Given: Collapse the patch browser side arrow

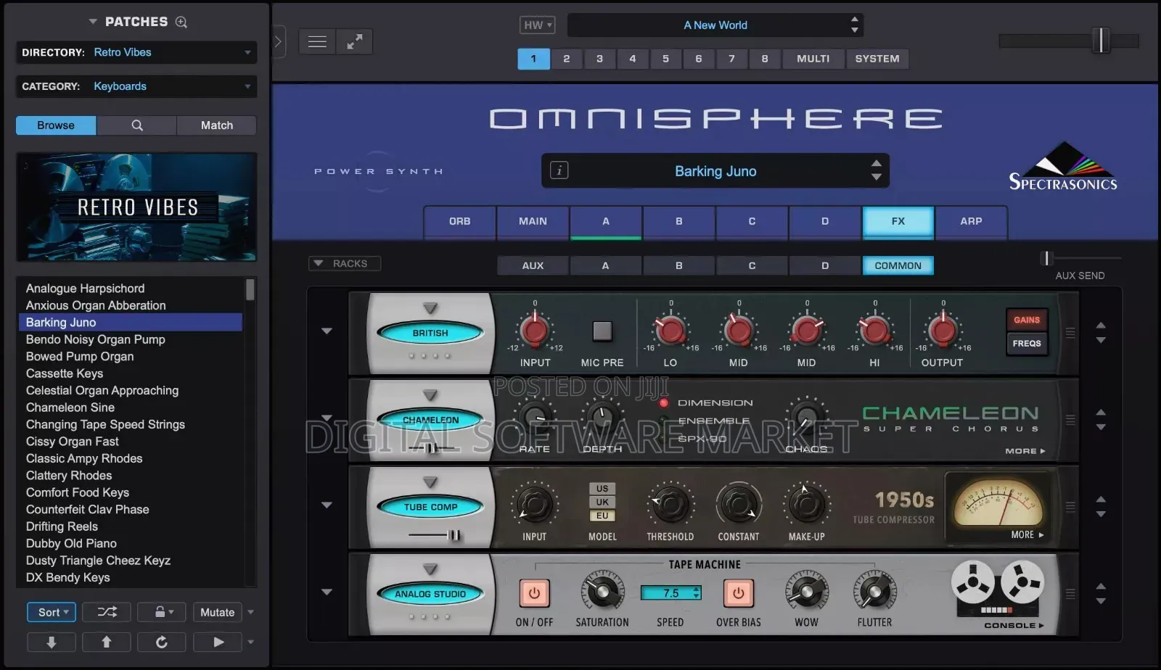Looking at the screenshot, I should (278, 42).
